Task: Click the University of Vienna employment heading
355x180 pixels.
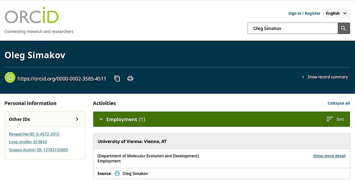Action: click(132, 141)
